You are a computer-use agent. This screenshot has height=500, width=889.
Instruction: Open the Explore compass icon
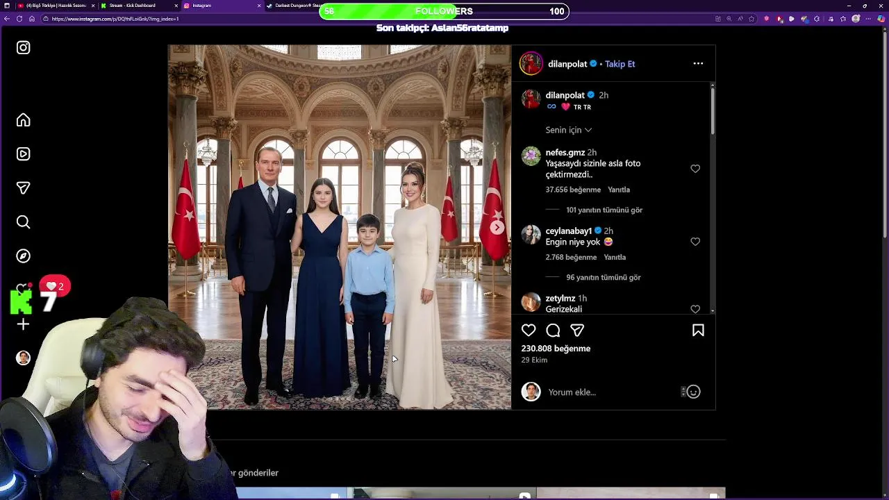click(x=24, y=256)
